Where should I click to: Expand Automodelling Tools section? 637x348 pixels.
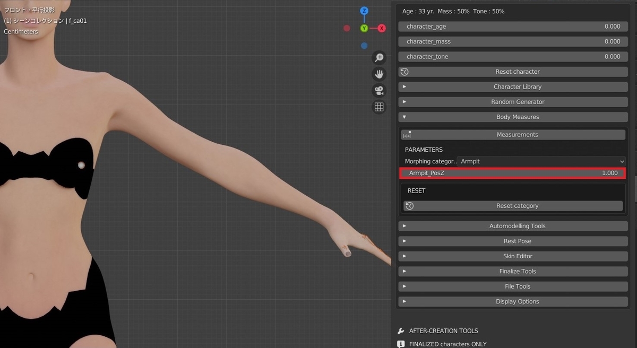click(513, 226)
